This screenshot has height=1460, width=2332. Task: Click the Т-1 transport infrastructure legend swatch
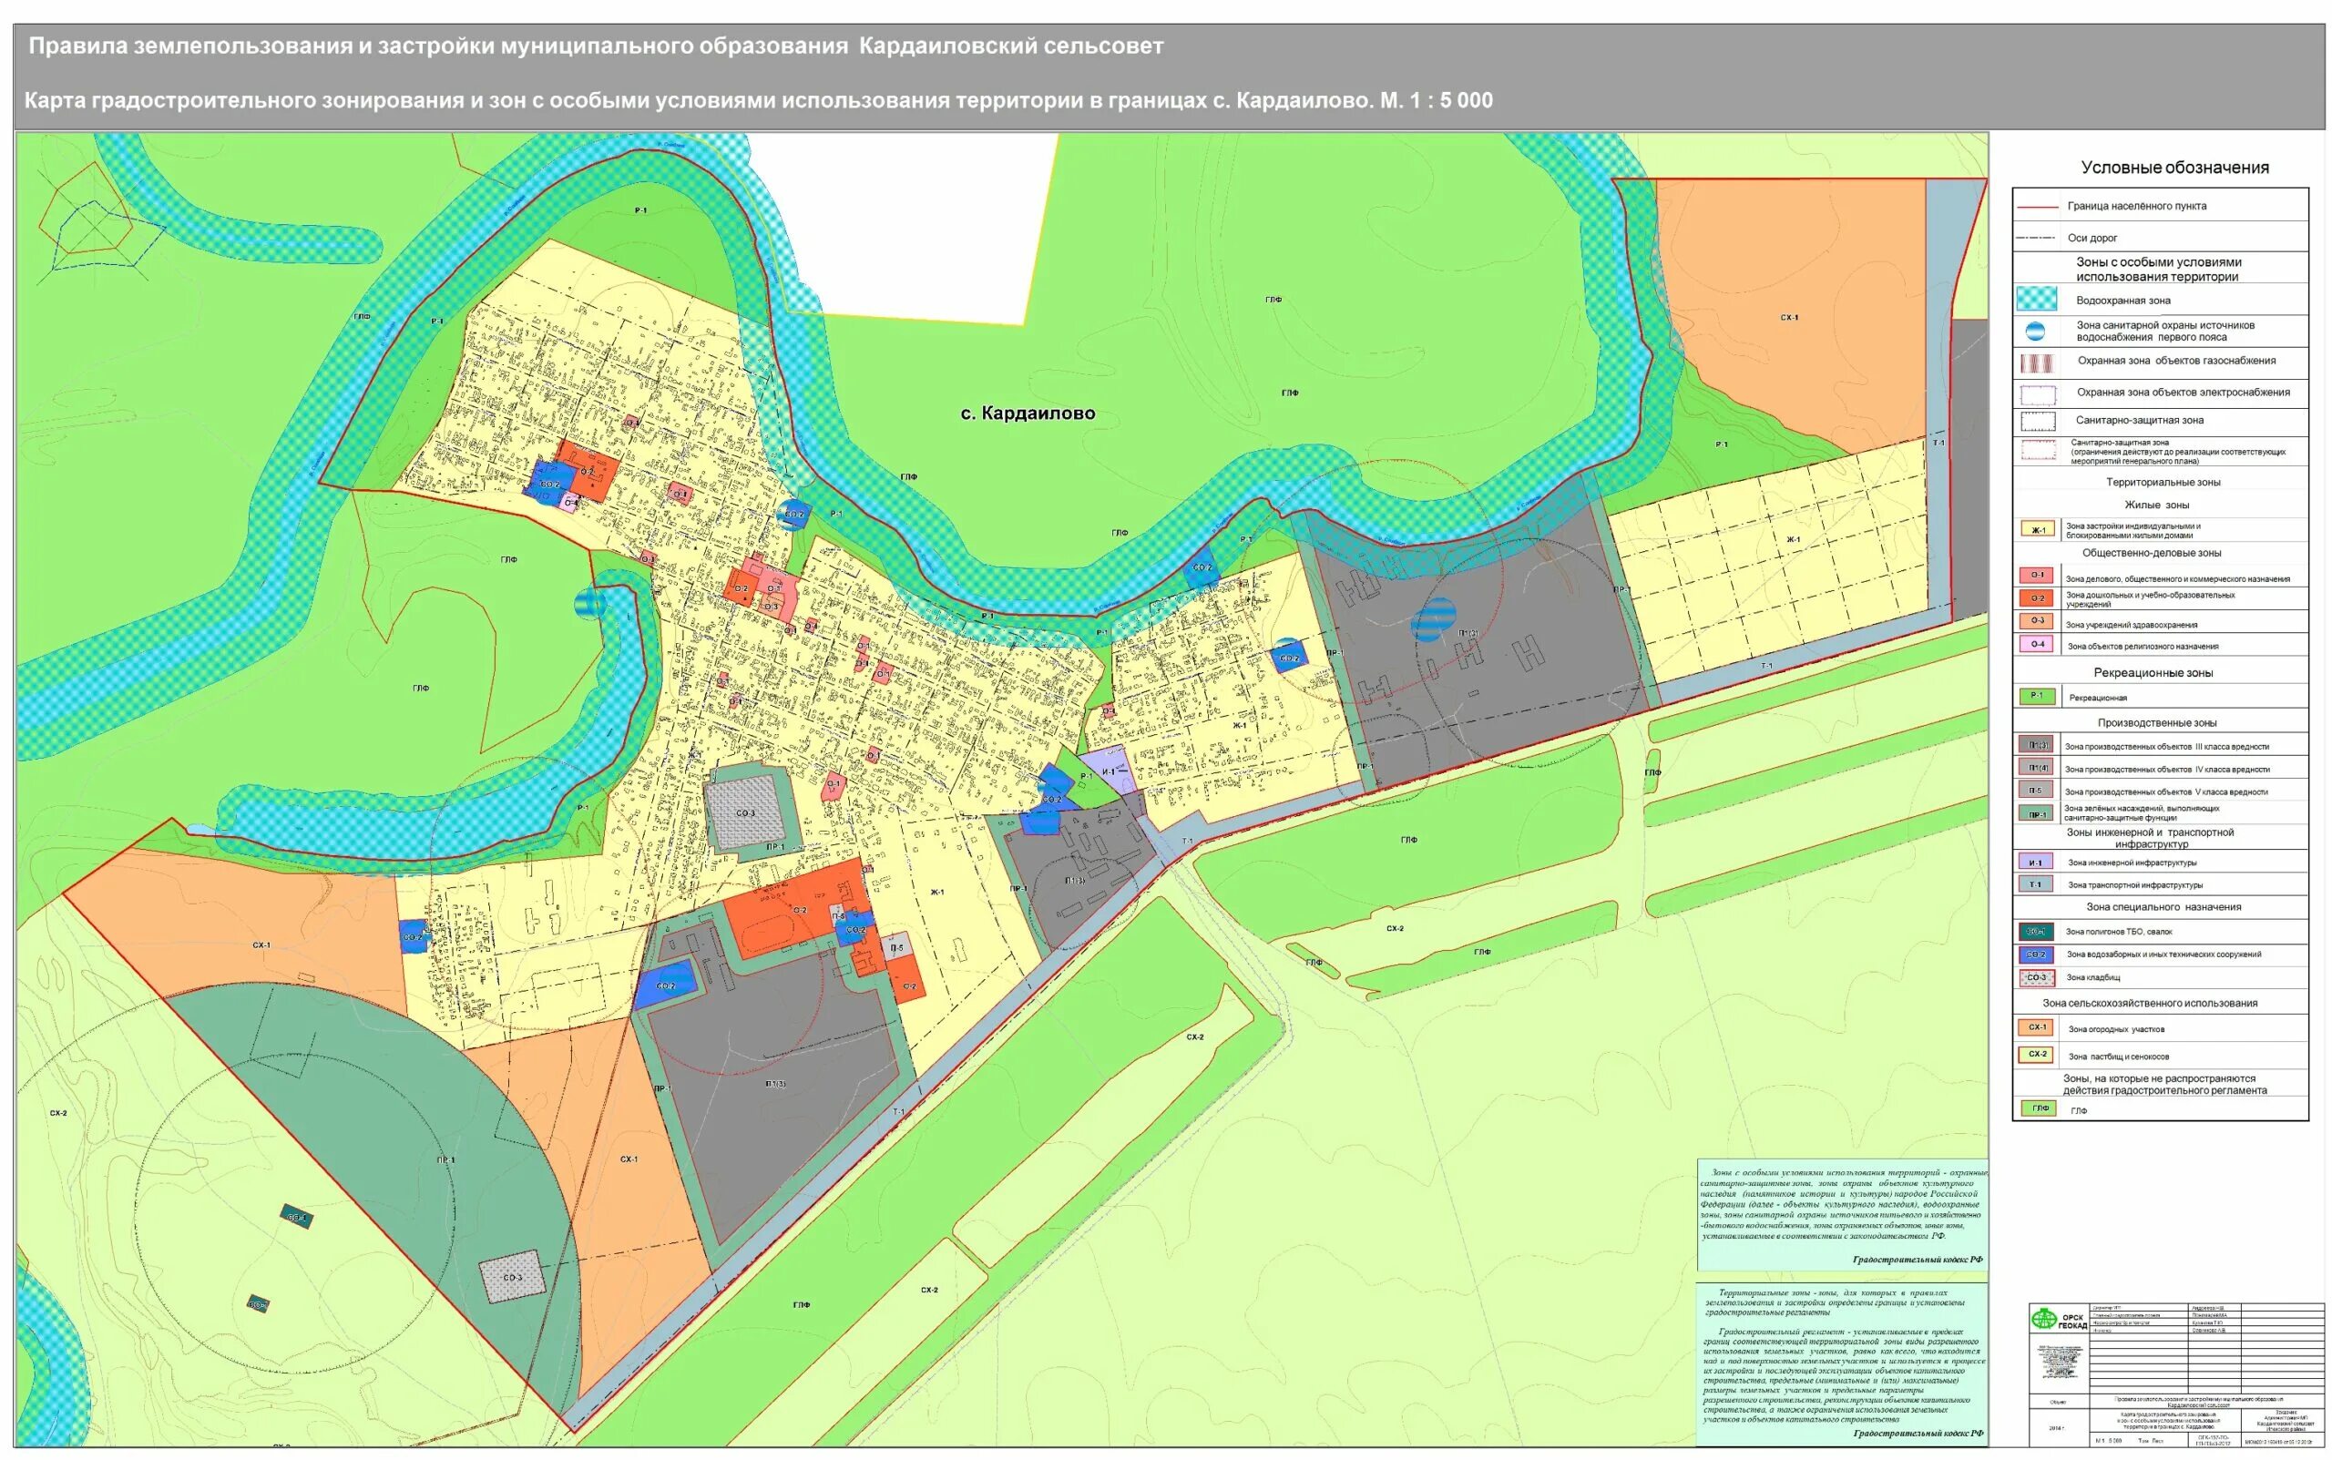[2035, 884]
